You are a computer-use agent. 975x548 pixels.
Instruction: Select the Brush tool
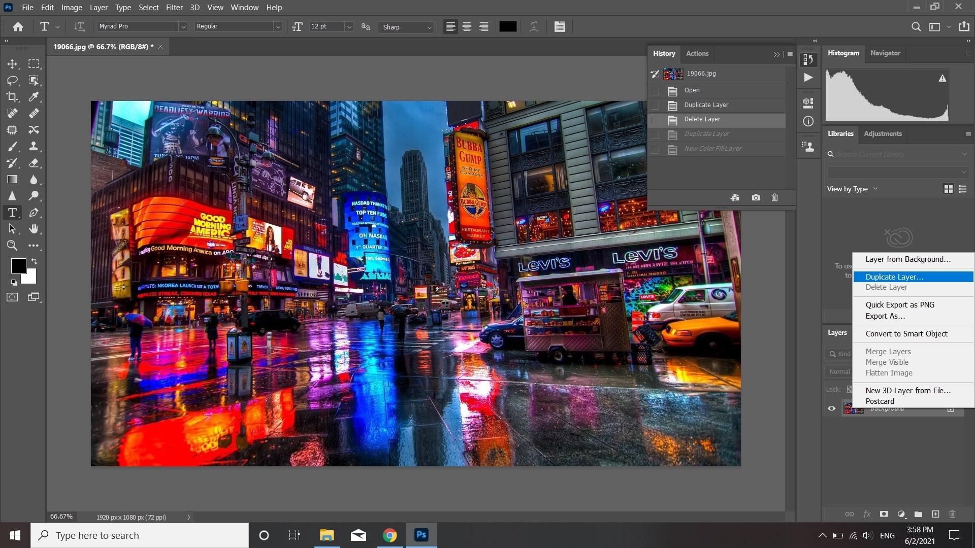[x=12, y=147]
